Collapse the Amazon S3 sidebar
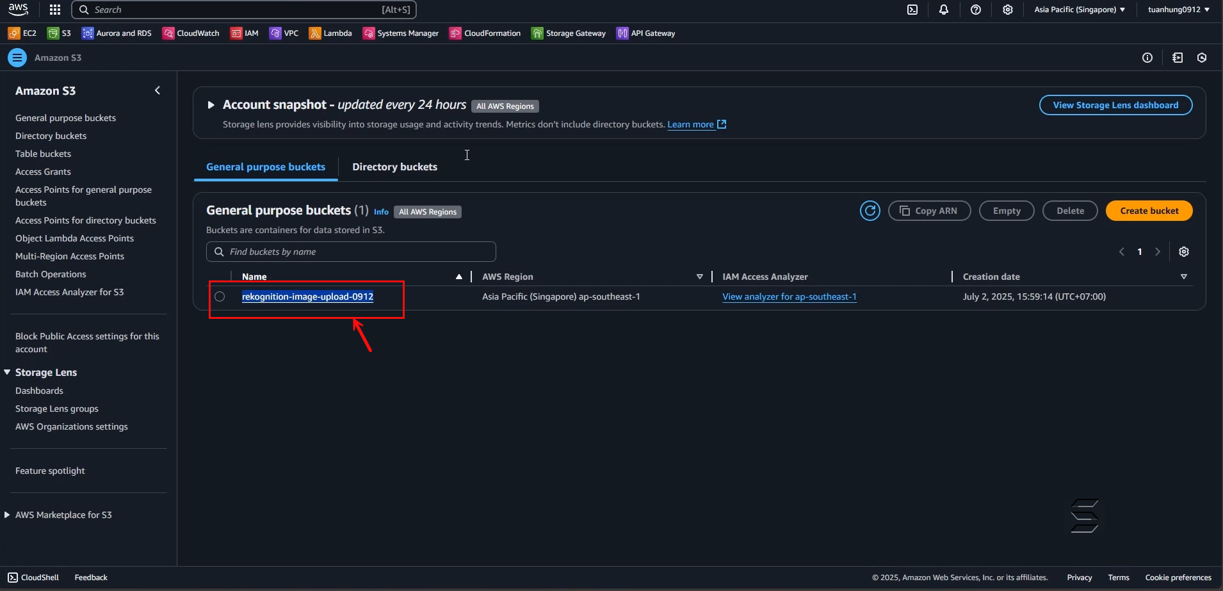Screen dimensions: 1223x591 coord(158,90)
